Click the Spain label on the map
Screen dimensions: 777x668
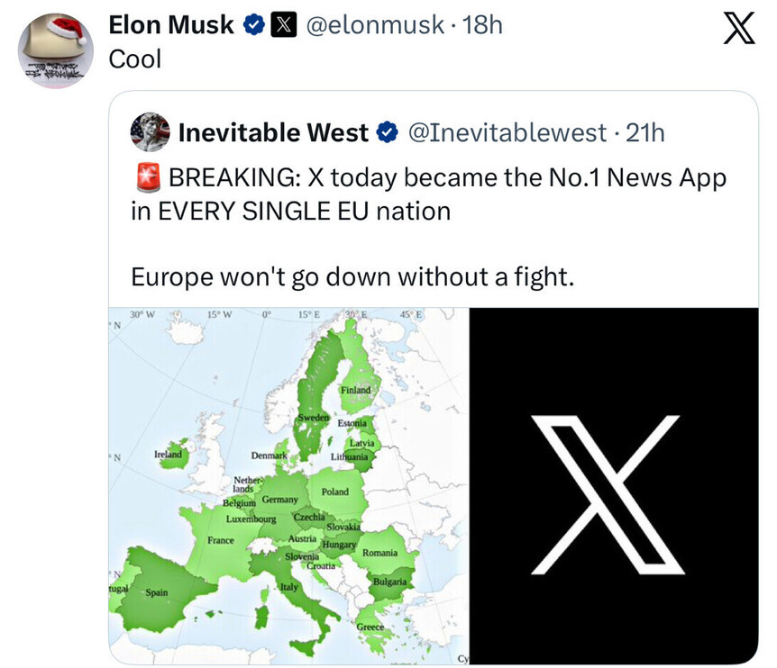(156, 592)
